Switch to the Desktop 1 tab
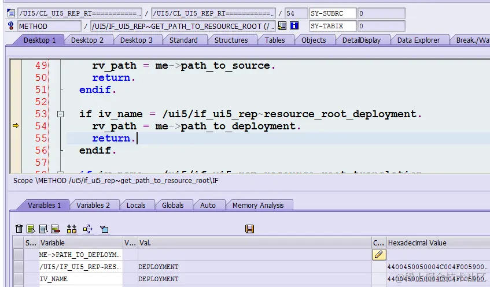Screen dimensions: 490x287 pyautogui.click(x=39, y=40)
